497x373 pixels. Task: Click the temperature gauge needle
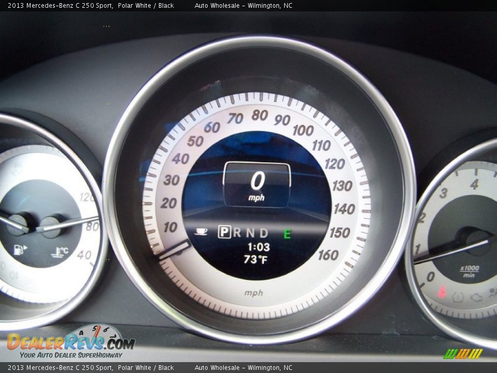tap(67, 223)
